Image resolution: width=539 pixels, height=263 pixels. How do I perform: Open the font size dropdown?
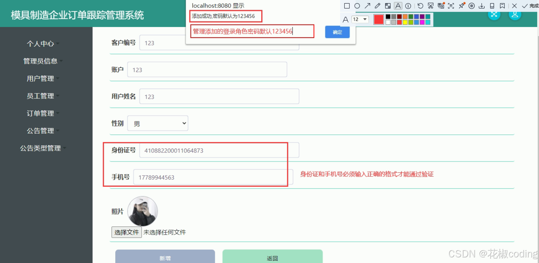[x=360, y=19]
